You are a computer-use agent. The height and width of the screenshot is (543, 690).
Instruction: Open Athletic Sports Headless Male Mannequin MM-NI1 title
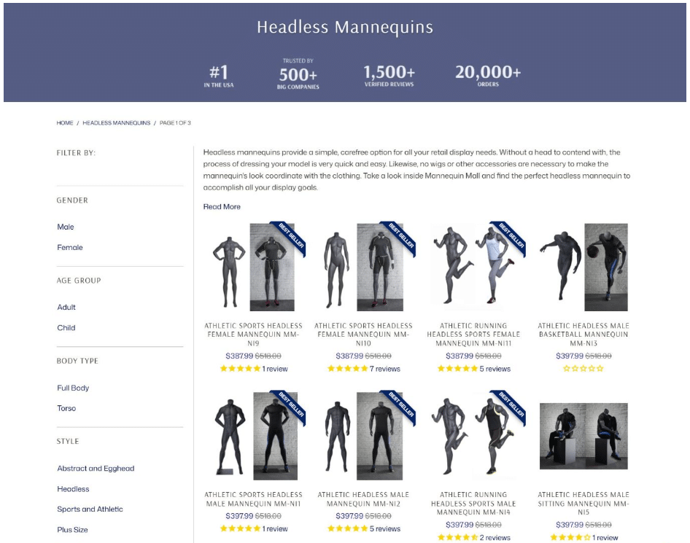[254, 499]
